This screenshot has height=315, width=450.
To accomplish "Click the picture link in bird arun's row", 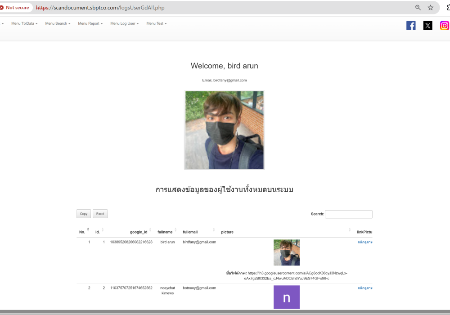I will coord(365,242).
